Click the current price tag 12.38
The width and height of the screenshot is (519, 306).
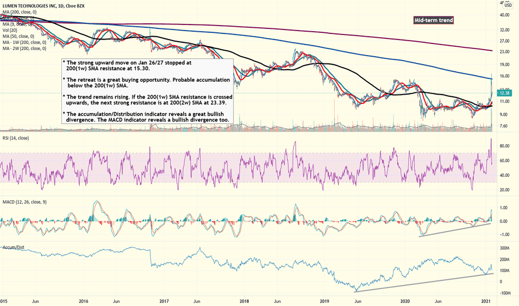coord(505,93)
